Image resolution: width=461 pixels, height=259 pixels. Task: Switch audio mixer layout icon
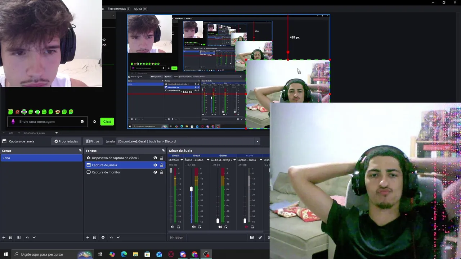[x=252, y=237]
